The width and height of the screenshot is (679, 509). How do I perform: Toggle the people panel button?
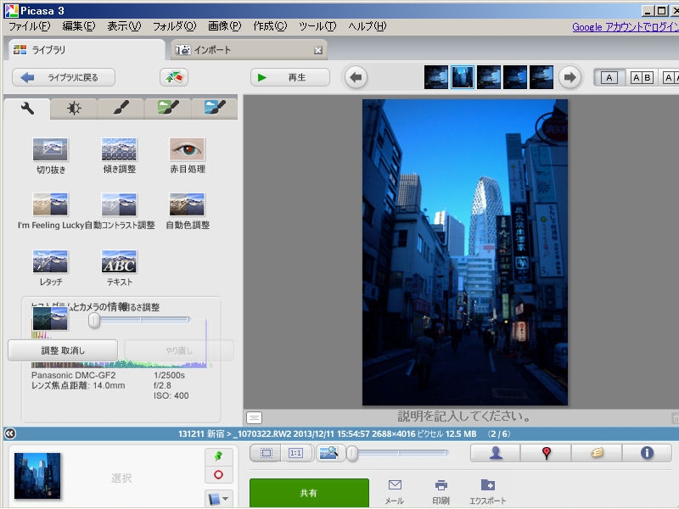click(496, 454)
